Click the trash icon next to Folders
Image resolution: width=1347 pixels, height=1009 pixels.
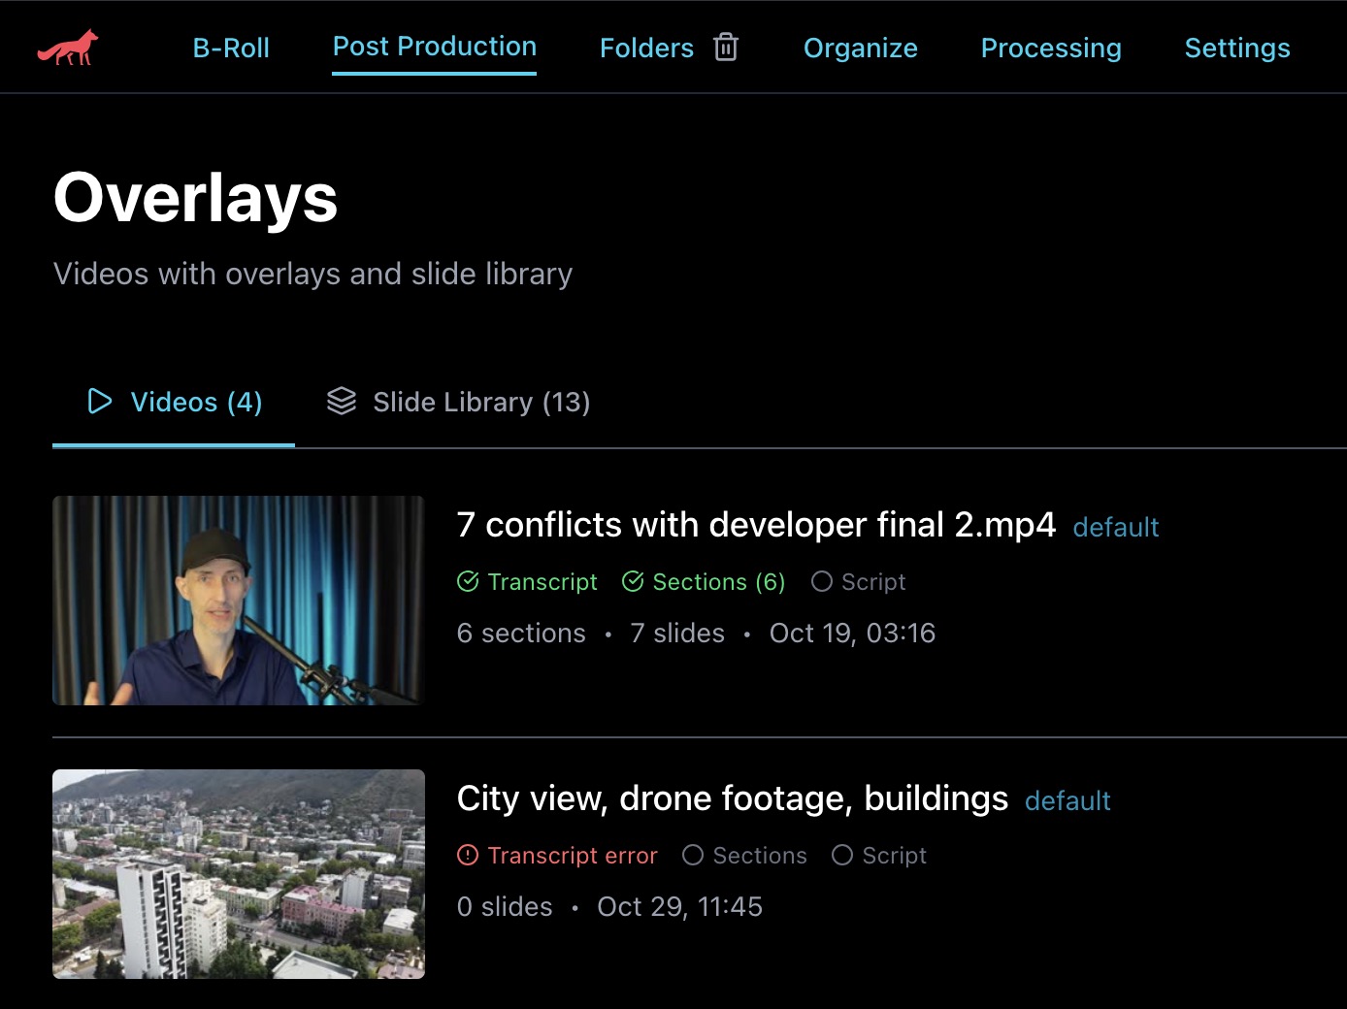coord(726,47)
